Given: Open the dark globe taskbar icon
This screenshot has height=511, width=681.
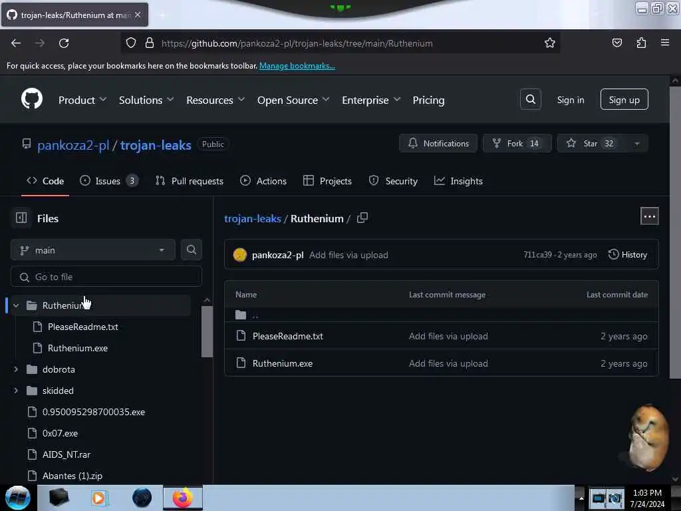Looking at the screenshot, I should click(142, 498).
